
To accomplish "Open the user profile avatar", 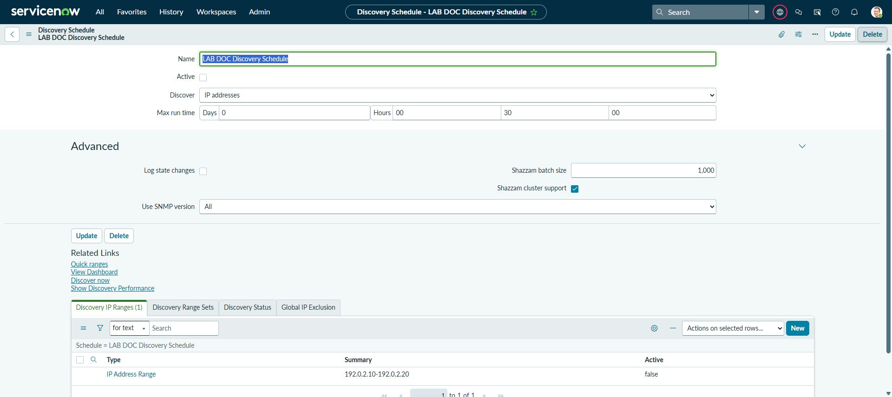I will pos(876,12).
